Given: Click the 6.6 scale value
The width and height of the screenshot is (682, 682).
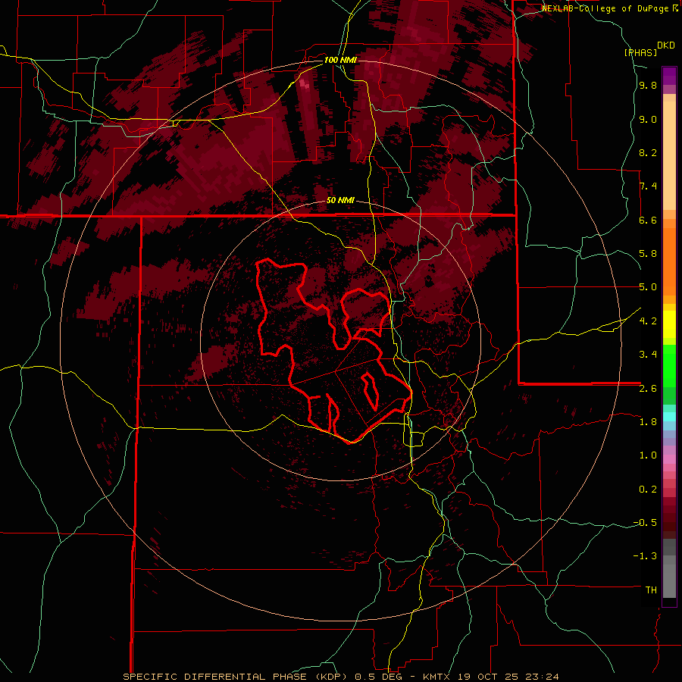Looking at the screenshot, I should (x=648, y=220).
